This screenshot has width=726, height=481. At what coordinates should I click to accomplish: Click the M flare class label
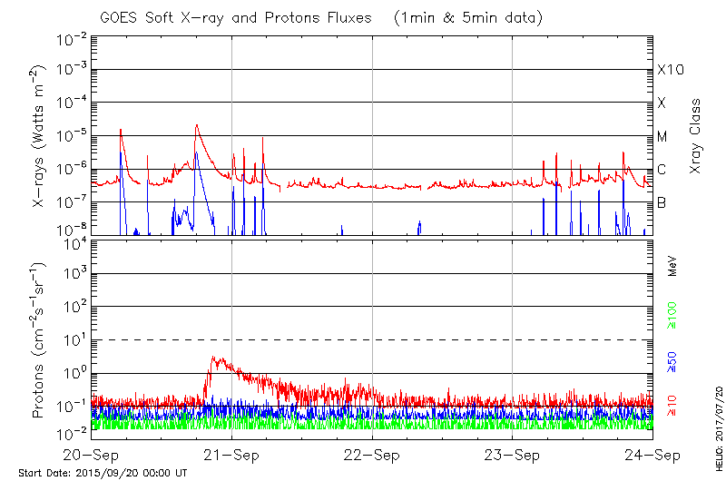click(662, 136)
